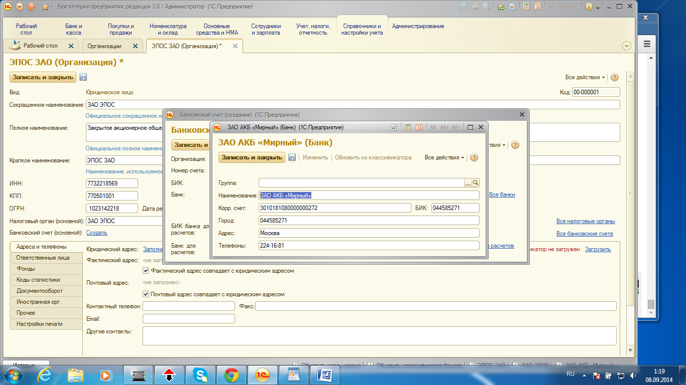This screenshot has width=686, height=385.
Task: Open the Покупки и продажи section
Action: click(121, 29)
